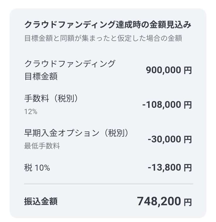Viewport: 216px width, 222px height.
Task: Click the divider line above 振込金額
Action: 109,184
